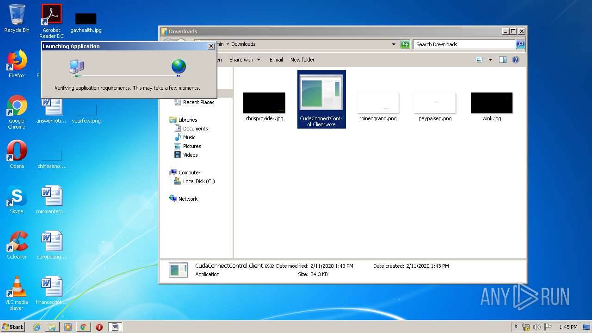Select commenteq Word document on desktop
The width and height of the screenshot is (592, 333).
51,200
